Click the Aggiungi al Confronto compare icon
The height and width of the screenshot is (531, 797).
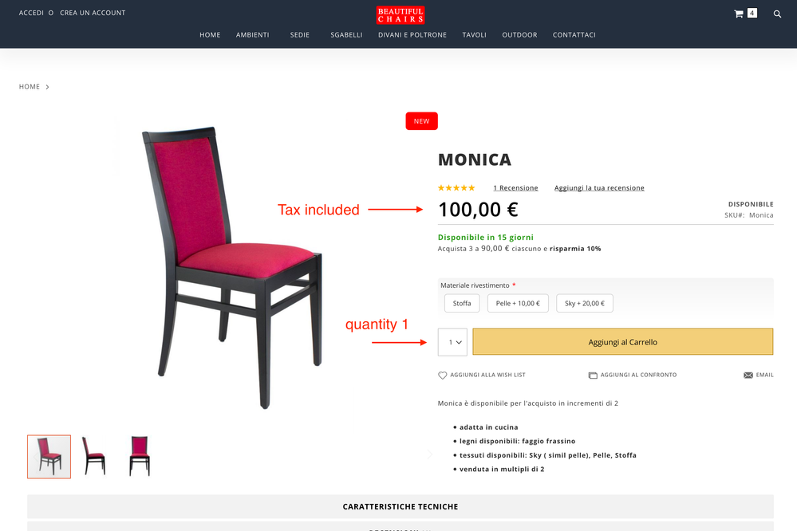tap(593, 375)
